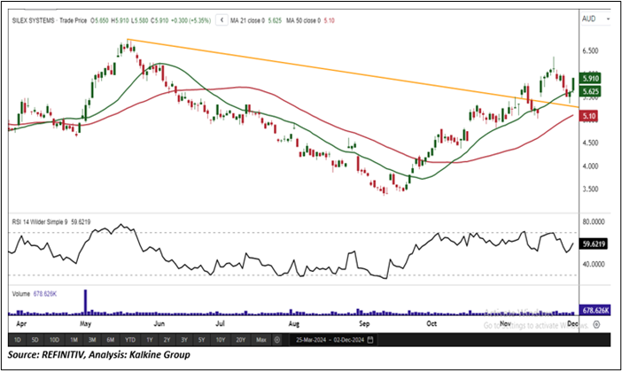The width and height of the screenshot is (622, 371).
Task: Click the 6.500 price axis label
Action: click(591, 50)
